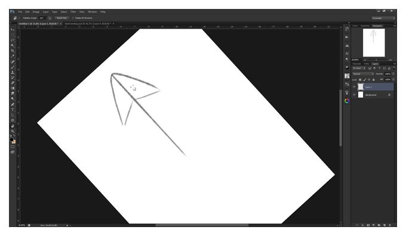Screen dimensions: 406x236
Task: Open the Navigator panel menu
Action: click(x=394, y=26)
